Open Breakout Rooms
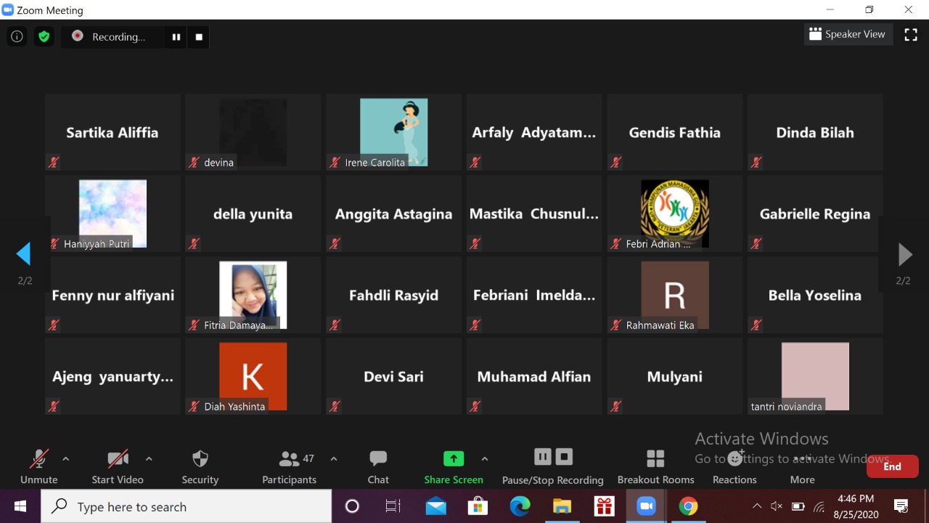The height and width of the screenshot is (523, 929). [x=655, y=466]
